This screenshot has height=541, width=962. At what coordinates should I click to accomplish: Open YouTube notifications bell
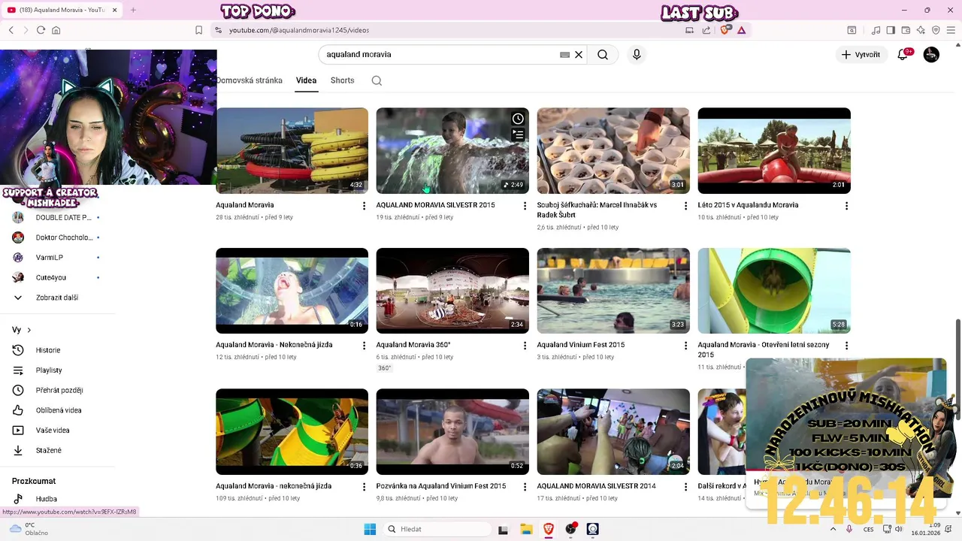[x=903, y=54]
